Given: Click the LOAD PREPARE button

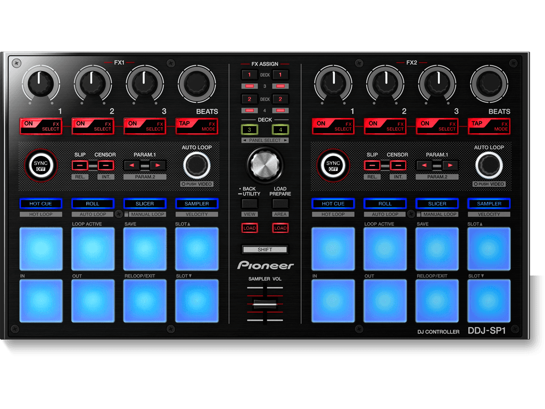Looking at the screenshot, I should point(280,203).
